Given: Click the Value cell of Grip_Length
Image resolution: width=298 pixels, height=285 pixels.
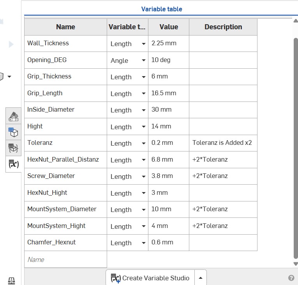Looking at the screenshot, I should [169, 93].
